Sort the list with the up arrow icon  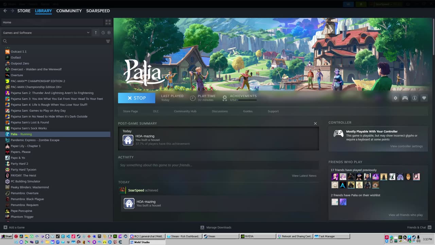96,33
